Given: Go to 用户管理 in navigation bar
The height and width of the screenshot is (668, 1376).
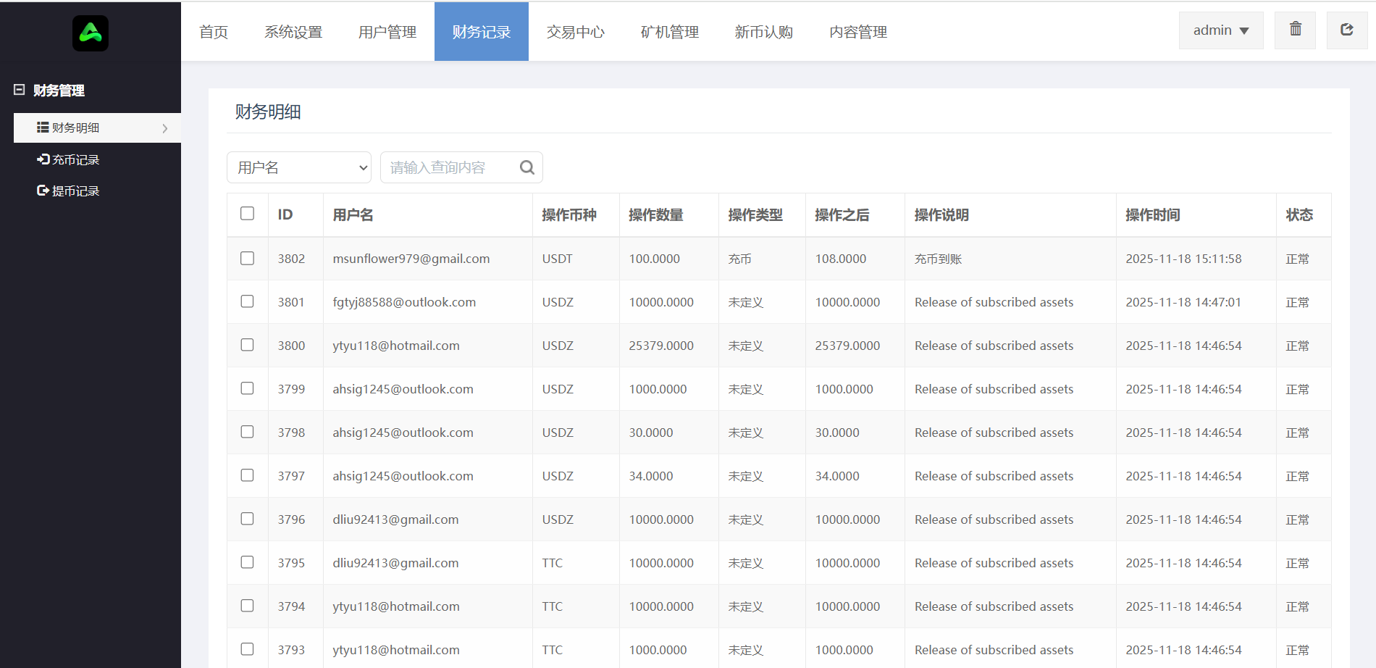Looking at the screenshot, I should point(387,32).
